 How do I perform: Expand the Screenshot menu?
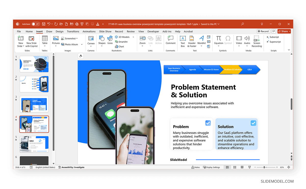point(76,38)
